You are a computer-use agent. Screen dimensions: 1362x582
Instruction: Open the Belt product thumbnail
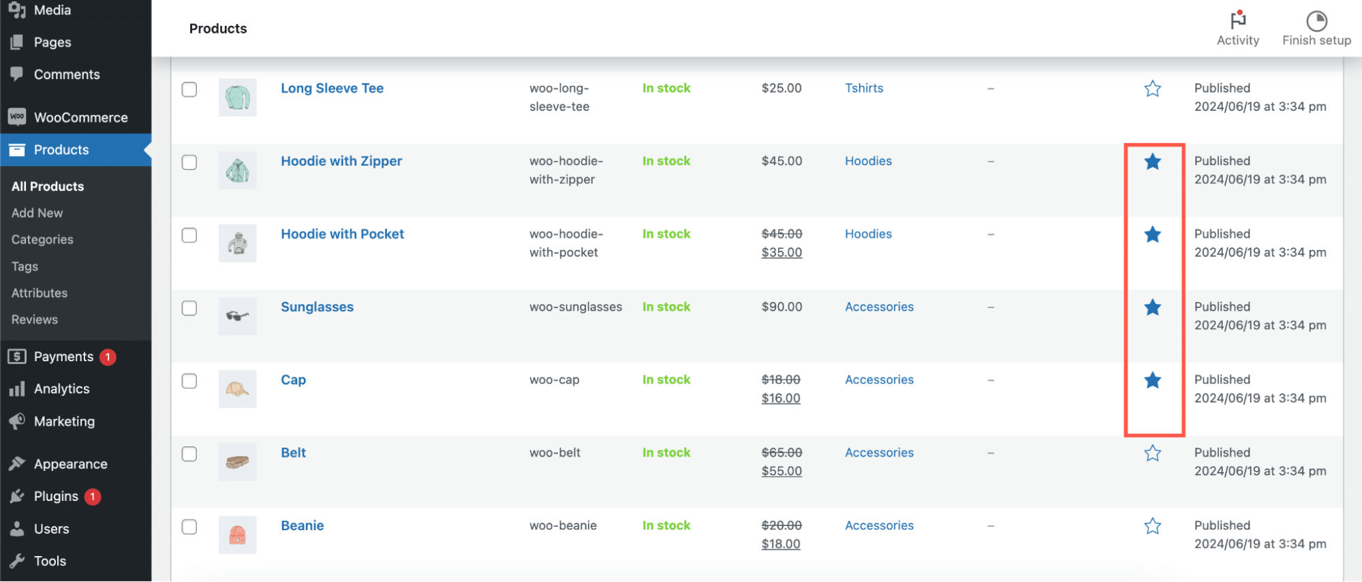(x=237, y=462)
